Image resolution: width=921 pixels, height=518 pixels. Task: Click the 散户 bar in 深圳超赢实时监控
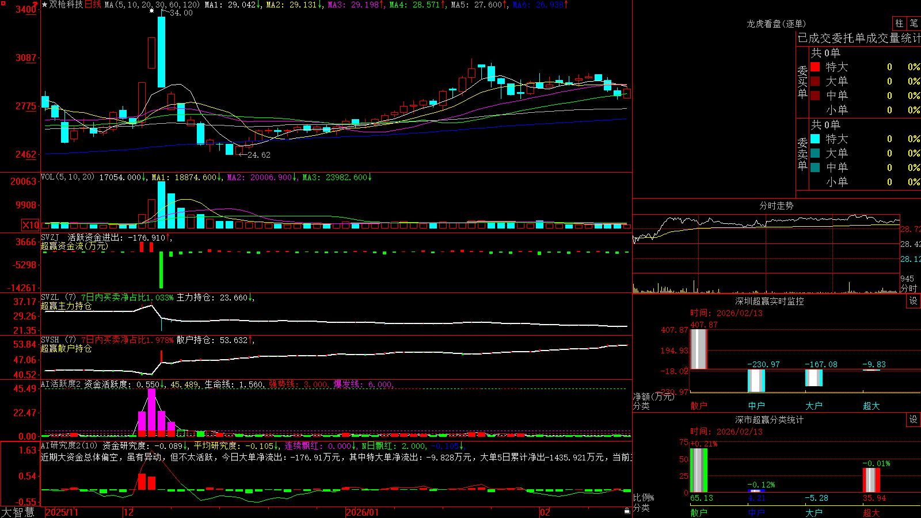(x=699, y=349)
